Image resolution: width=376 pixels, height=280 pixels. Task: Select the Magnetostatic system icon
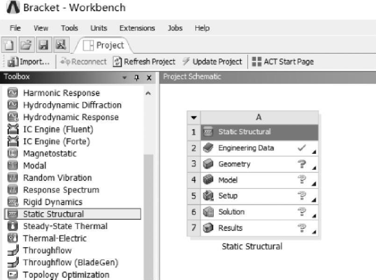[x=13, y=153]
